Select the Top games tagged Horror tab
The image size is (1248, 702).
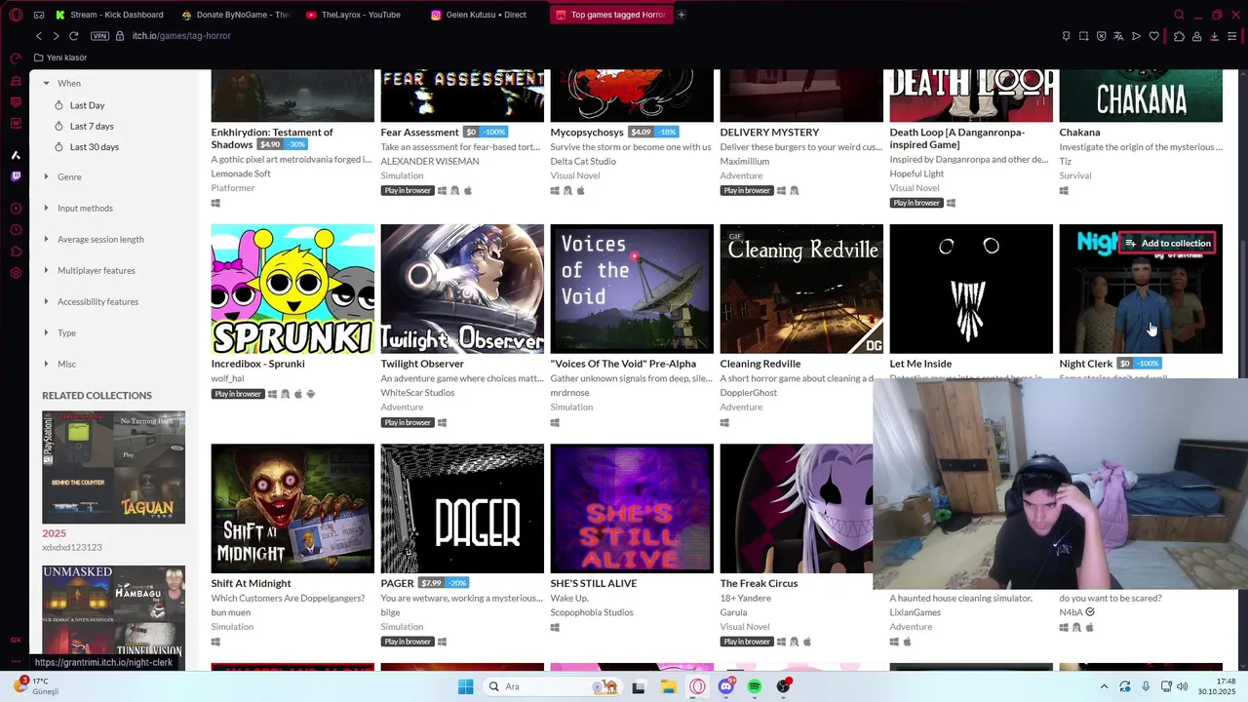610,15
